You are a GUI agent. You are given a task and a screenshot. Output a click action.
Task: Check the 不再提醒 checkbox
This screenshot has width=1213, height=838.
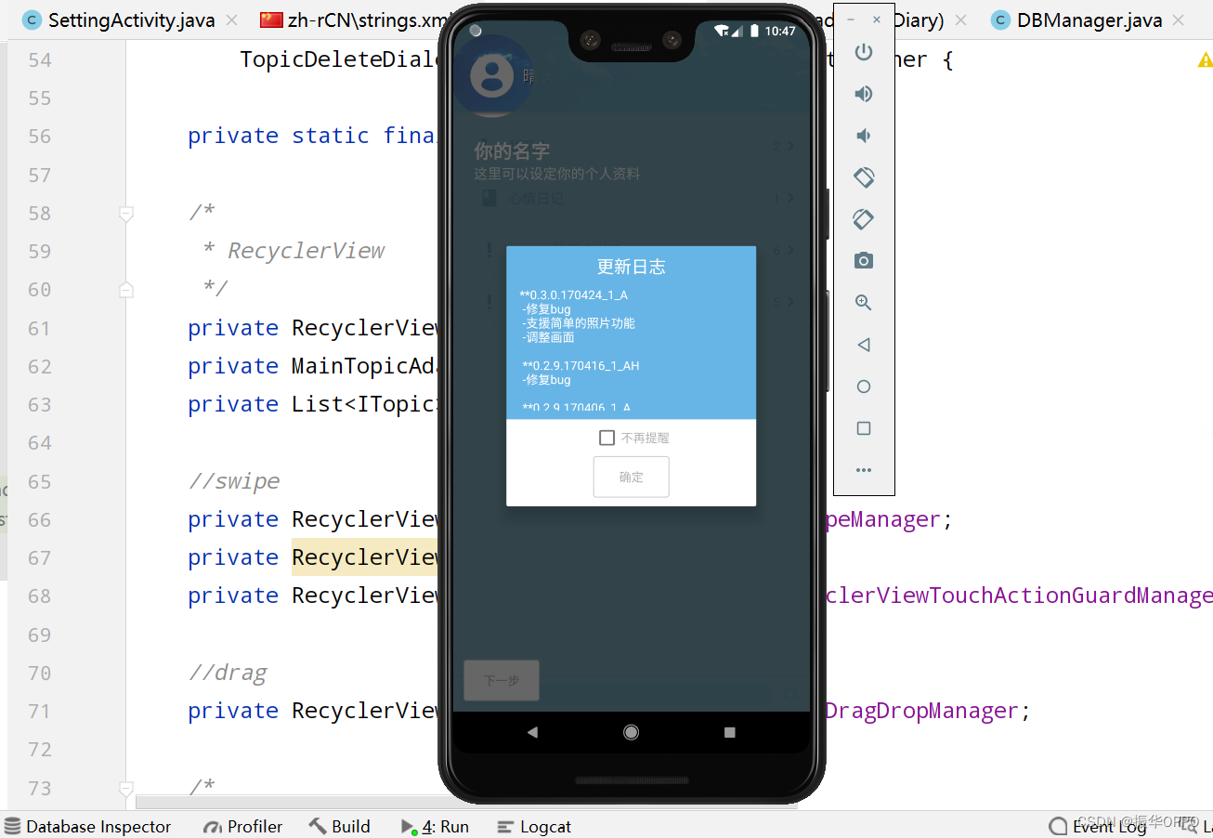(607, 438)
